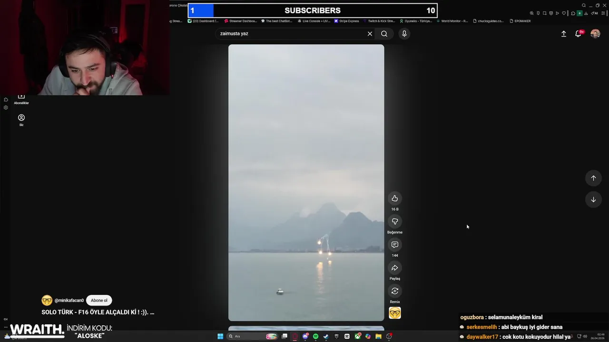Screen dimensions: 609x342
Task: Dislike the Short (Beğenme)
Action: tap(394, 221)
